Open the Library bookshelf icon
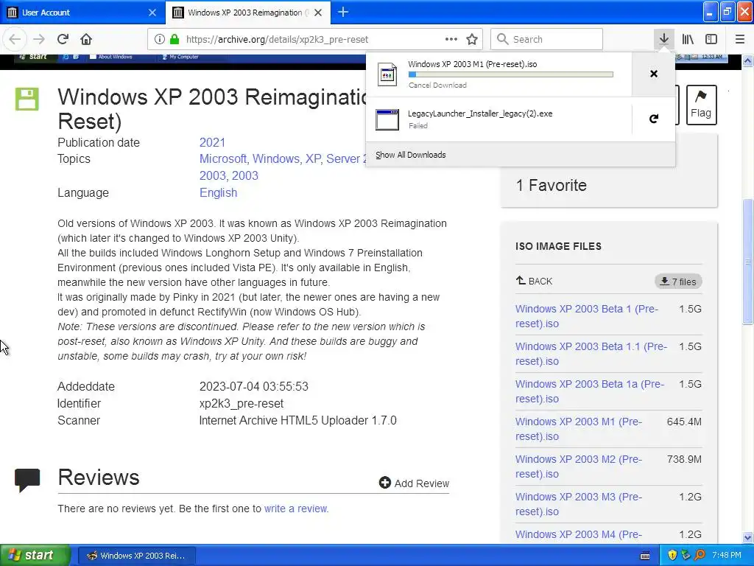Viewport: 754px width, 566px height. click(x=688, y=40)
